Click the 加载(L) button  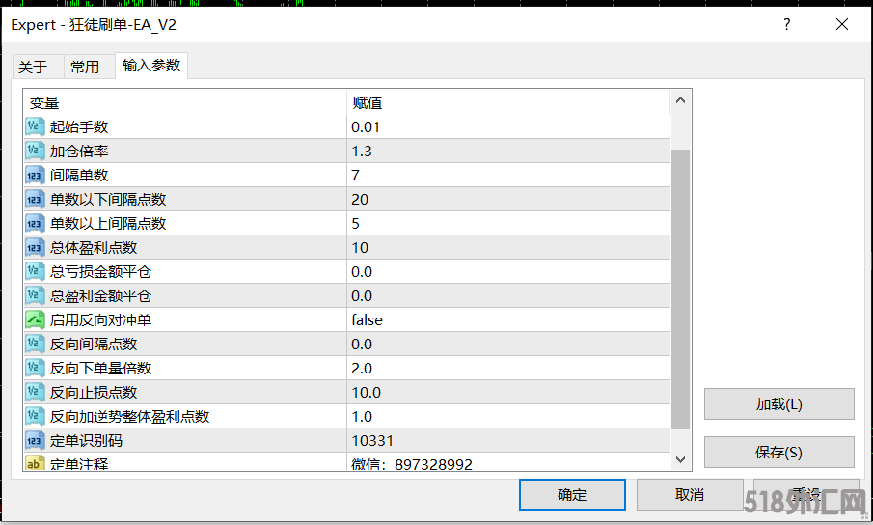point(778,404)
